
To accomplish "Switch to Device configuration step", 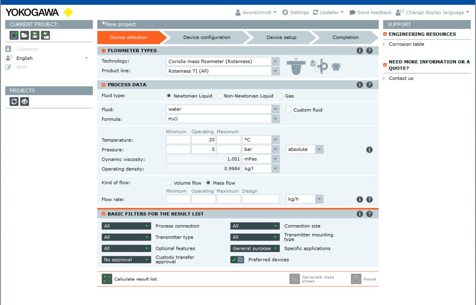I will point(207,37).
